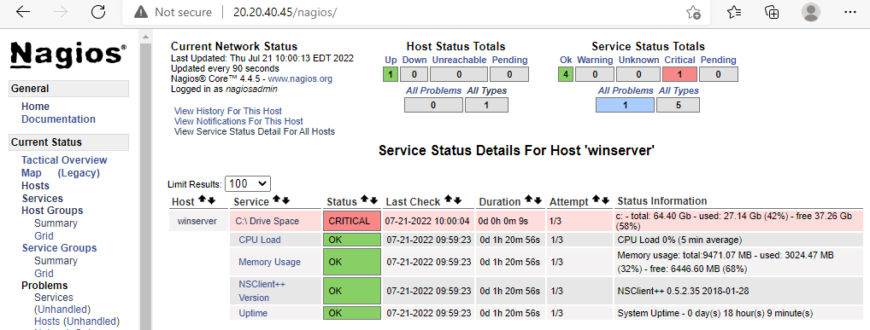
Task: Open the CPU Load service
Action: pyautogui.click(x=260, y=240)
